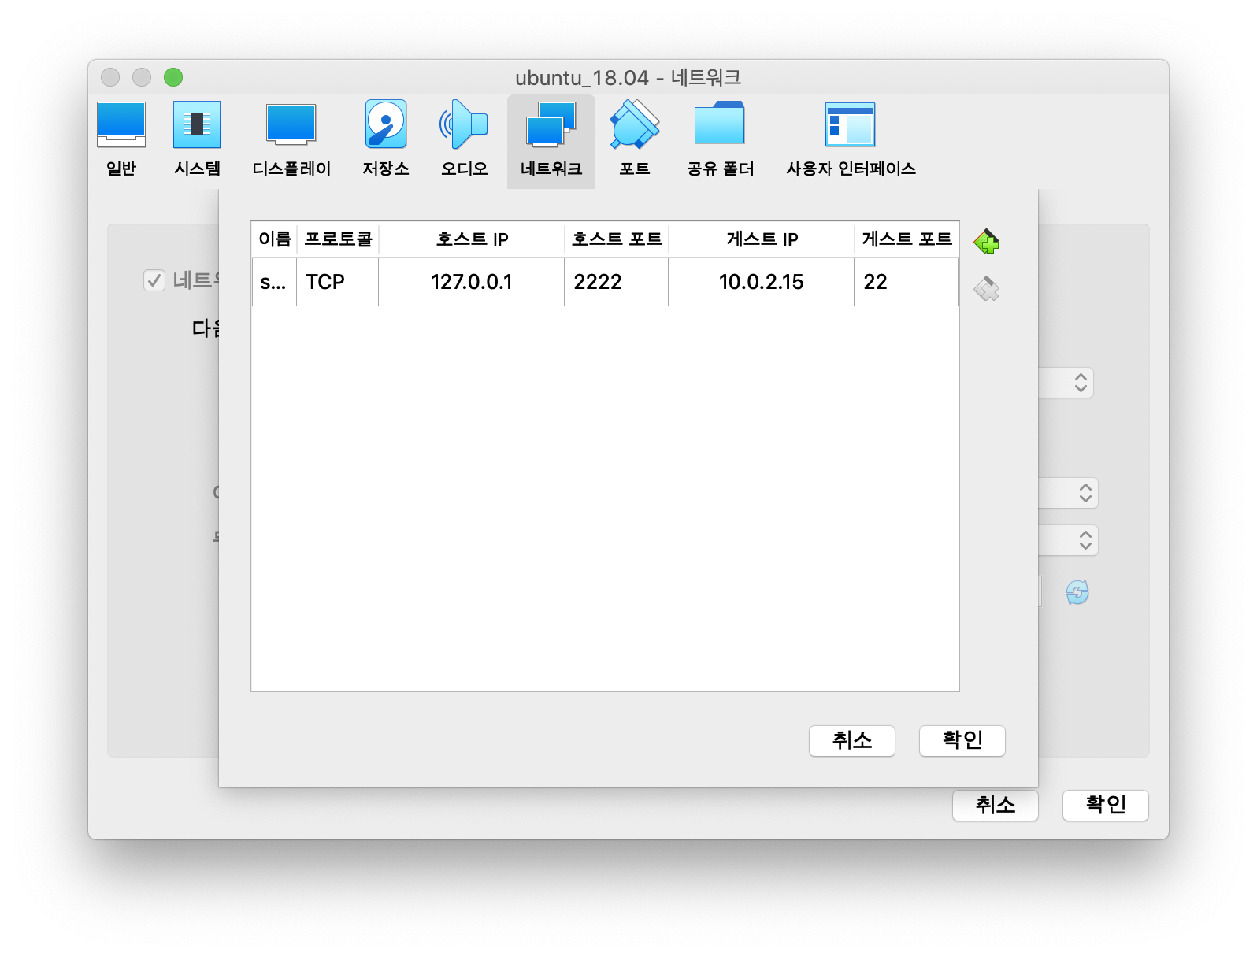This screenshot has height=956, width=1257.
Task: Open the 시스템 (System) settings section
Action: pos(197,140)
